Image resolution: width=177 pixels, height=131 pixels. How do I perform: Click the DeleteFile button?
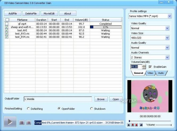(31, 13)
